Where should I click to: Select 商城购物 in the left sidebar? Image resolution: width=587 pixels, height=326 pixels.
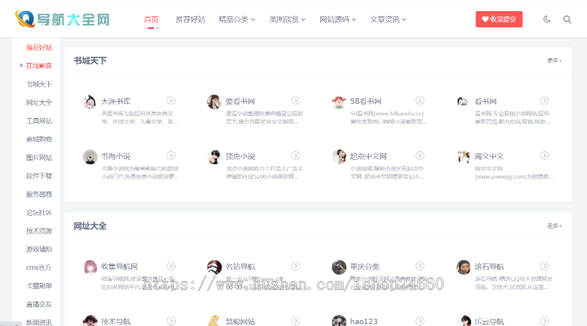39,140
